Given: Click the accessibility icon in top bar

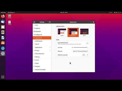Looking at the screenshot, I should click(x=110, y=12).
